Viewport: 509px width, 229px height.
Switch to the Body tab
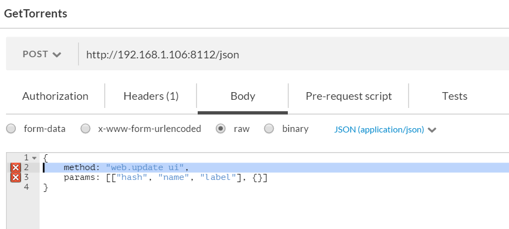point(242,96)
